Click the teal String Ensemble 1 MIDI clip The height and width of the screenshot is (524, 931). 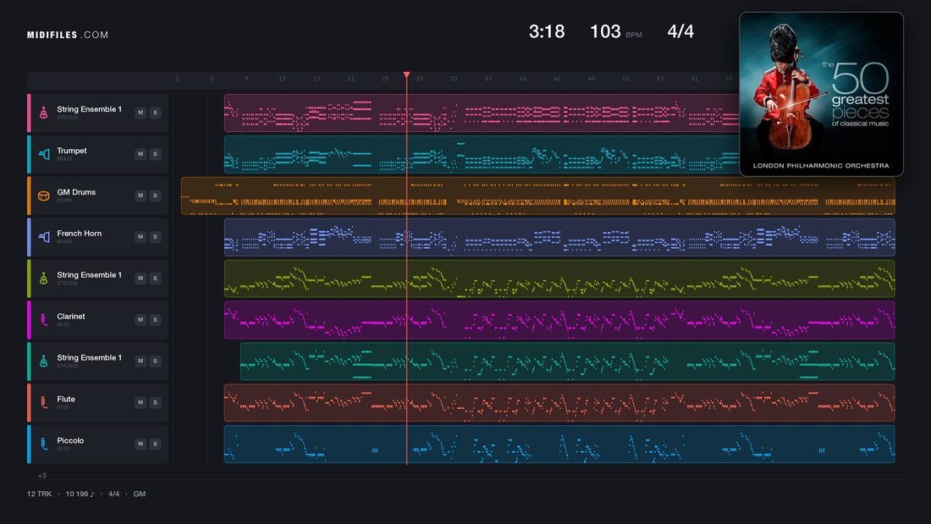(x=568, y=361)
